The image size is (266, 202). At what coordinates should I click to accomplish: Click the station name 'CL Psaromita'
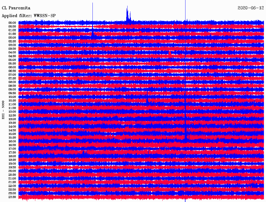(x=16, y=8)
